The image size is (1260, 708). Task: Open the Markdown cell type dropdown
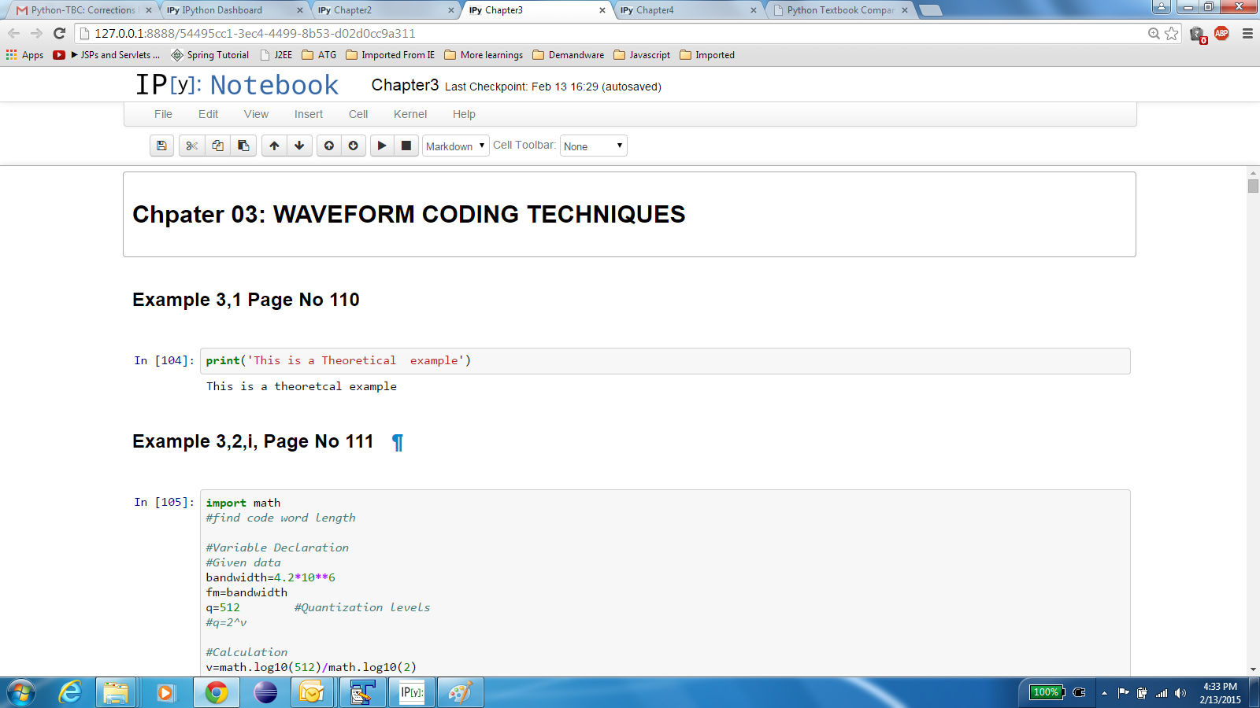[455, 146]
